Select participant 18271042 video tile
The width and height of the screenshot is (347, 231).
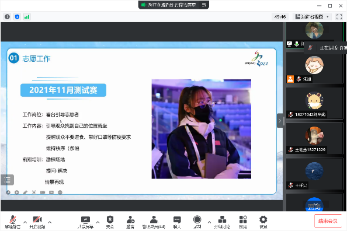[x=314, y=103]
